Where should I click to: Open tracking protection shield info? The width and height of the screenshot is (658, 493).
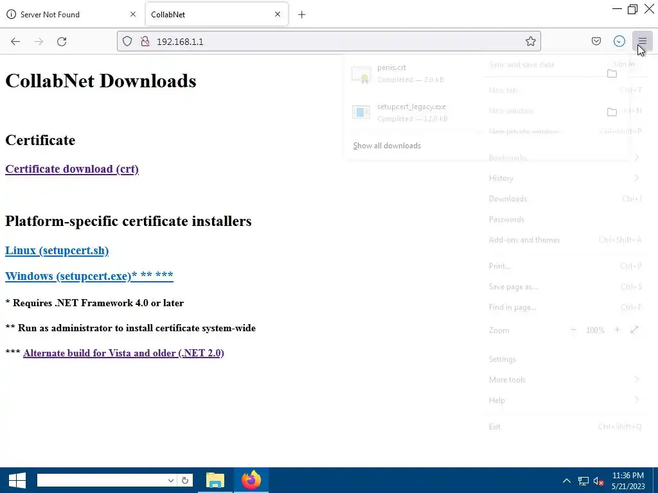pos(127,41)
